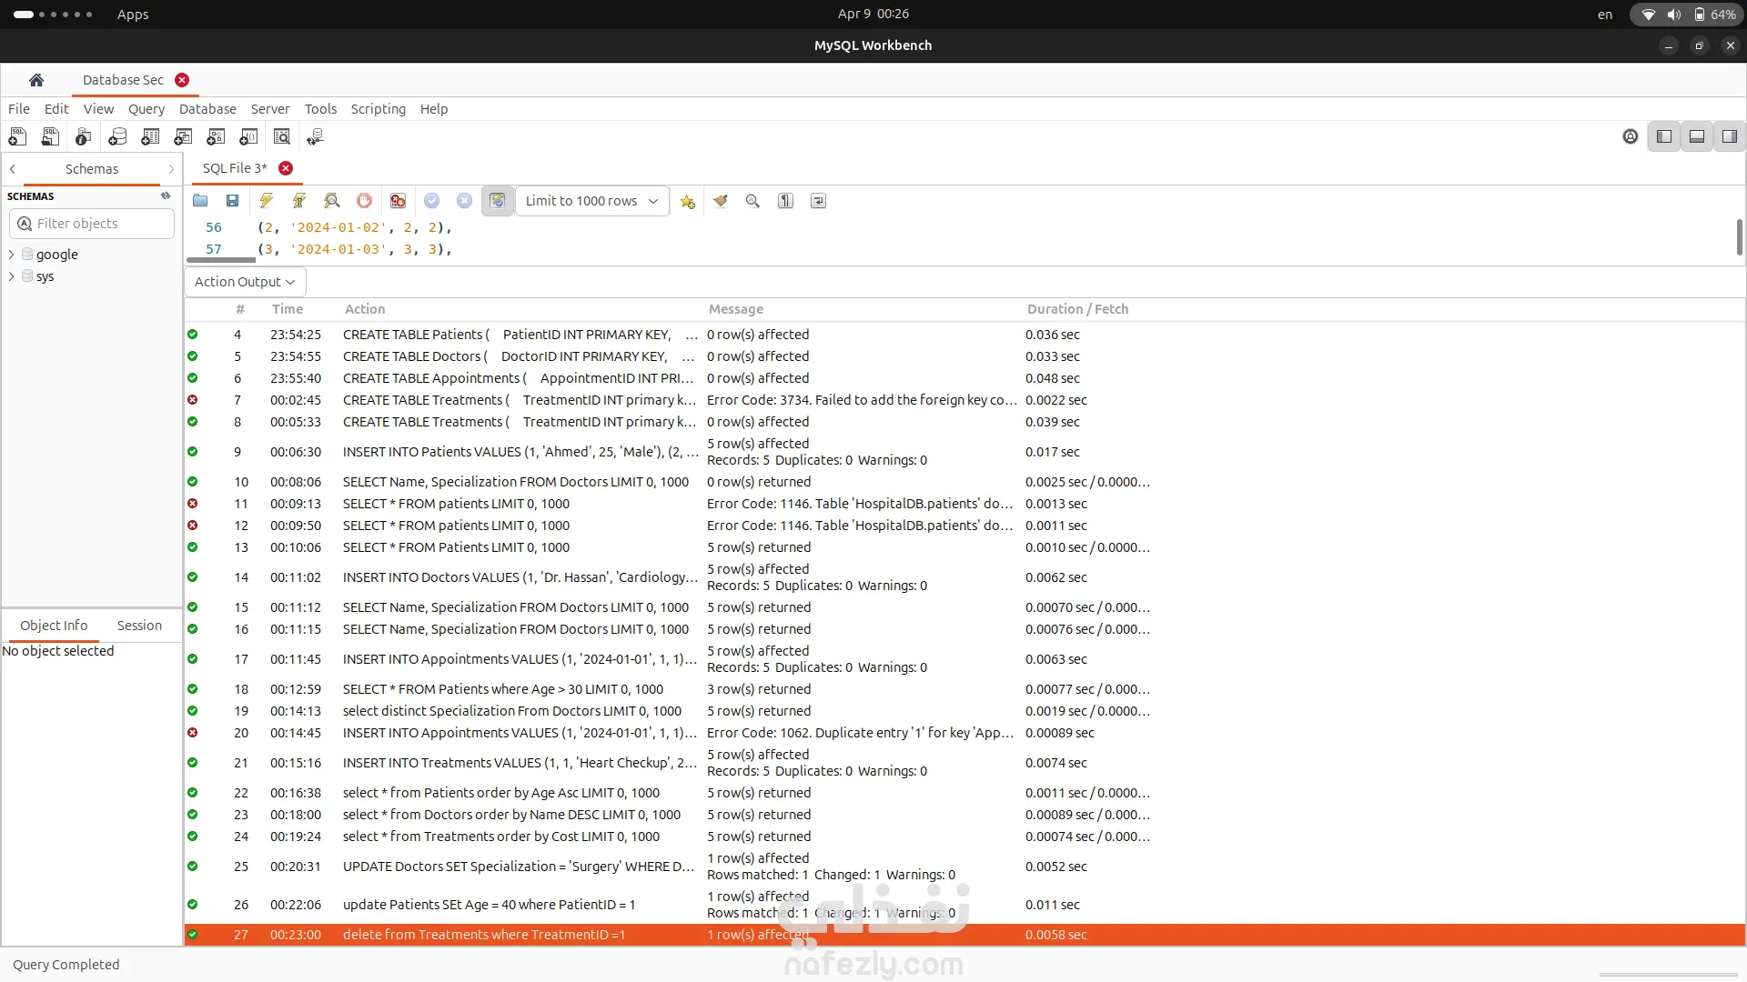
Task: Select the Error Code 3734 message row
Action: tap(964, 400)
